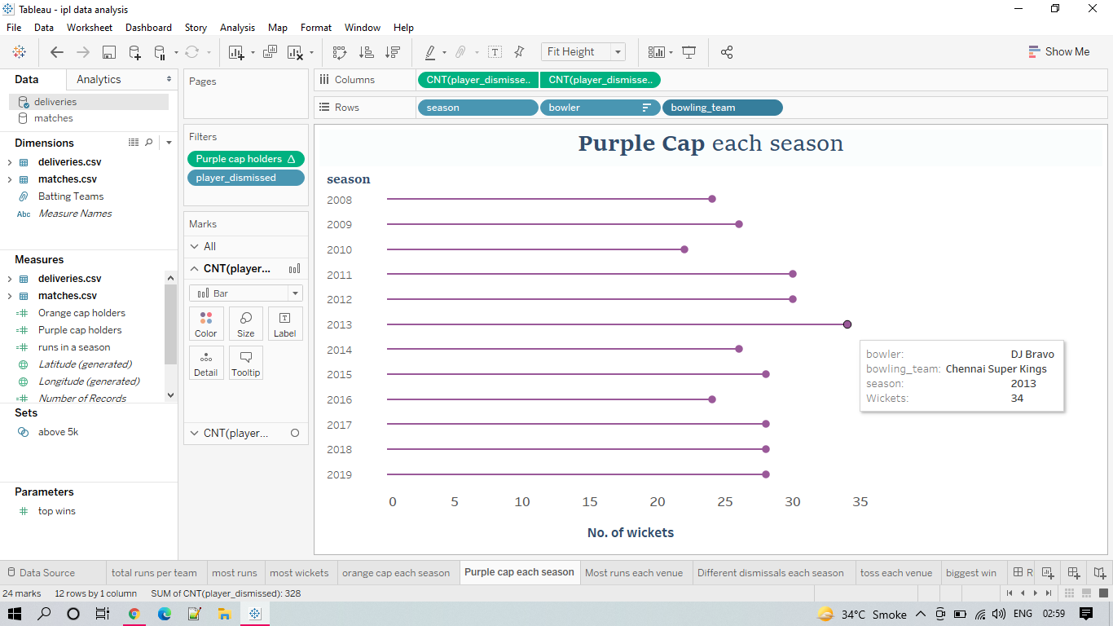Duplicate the sheet via the toolbar icon
This screenshot has height=626, width=1113.
[271, 52]
